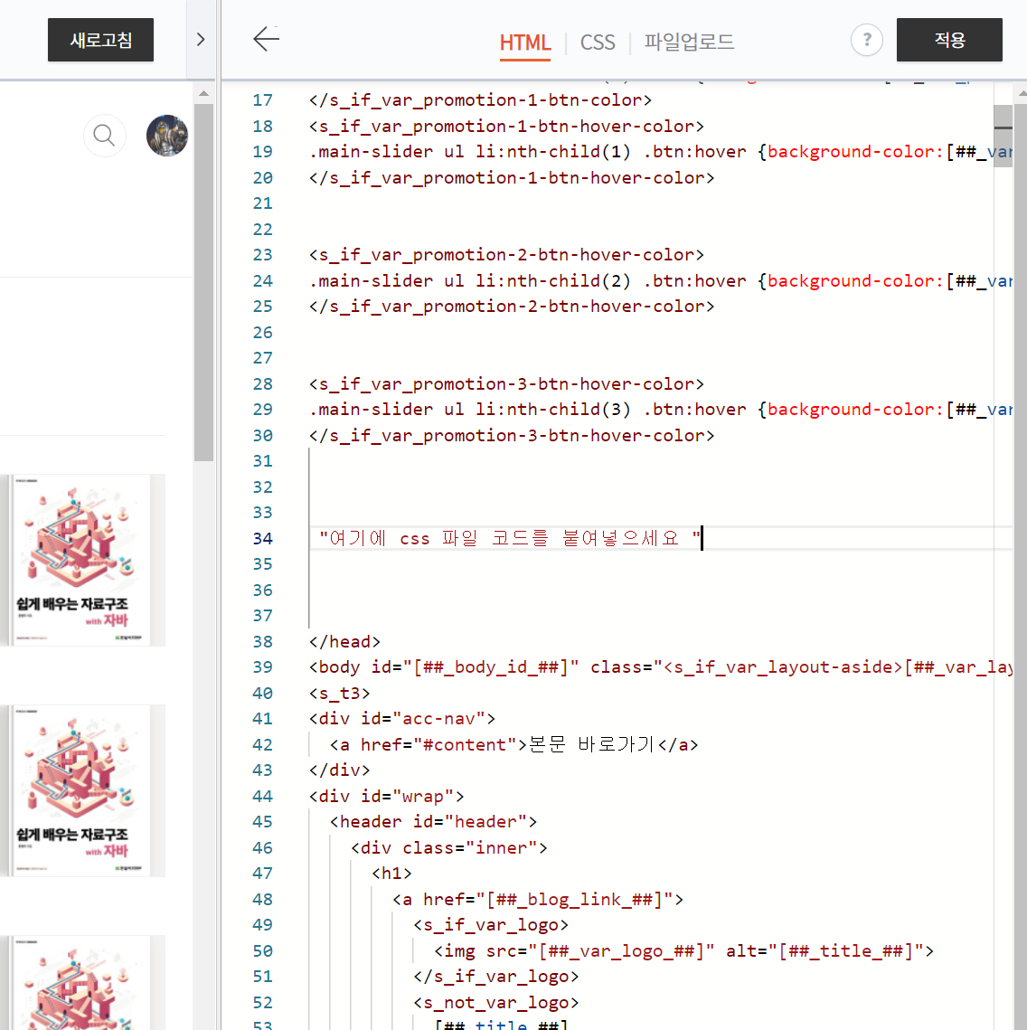Click <div id="wrap"> on line 44
1027x1030 pixels.
point(386,796)
